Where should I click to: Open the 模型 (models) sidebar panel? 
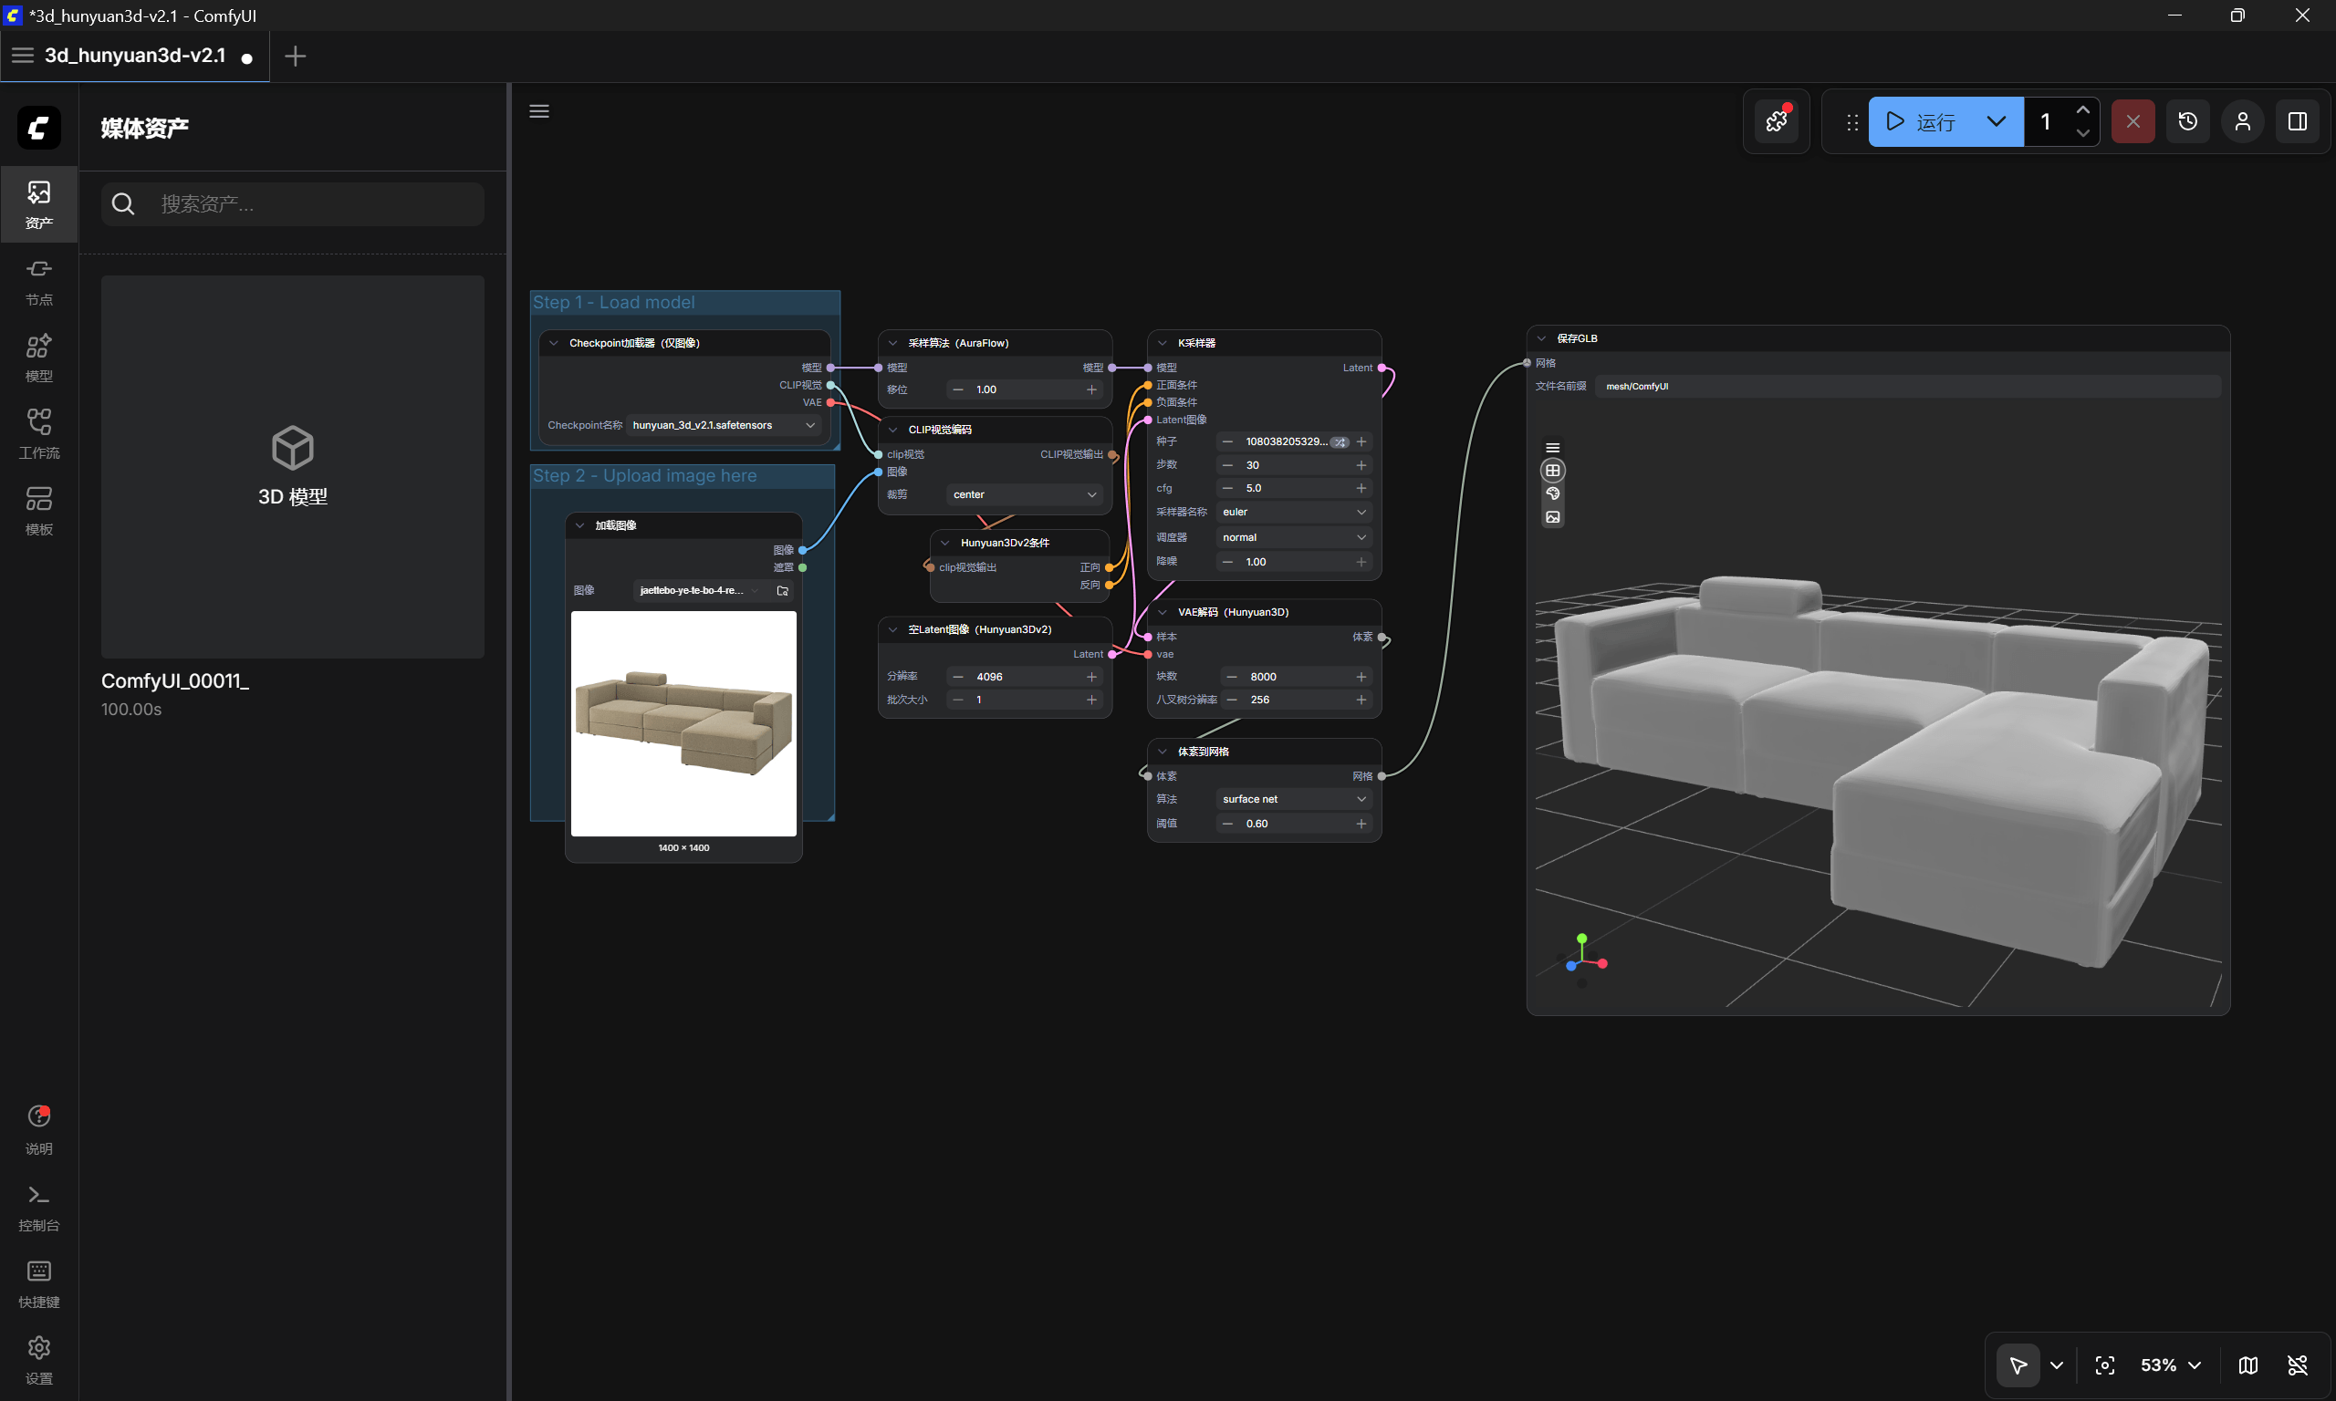click(38, 358)
